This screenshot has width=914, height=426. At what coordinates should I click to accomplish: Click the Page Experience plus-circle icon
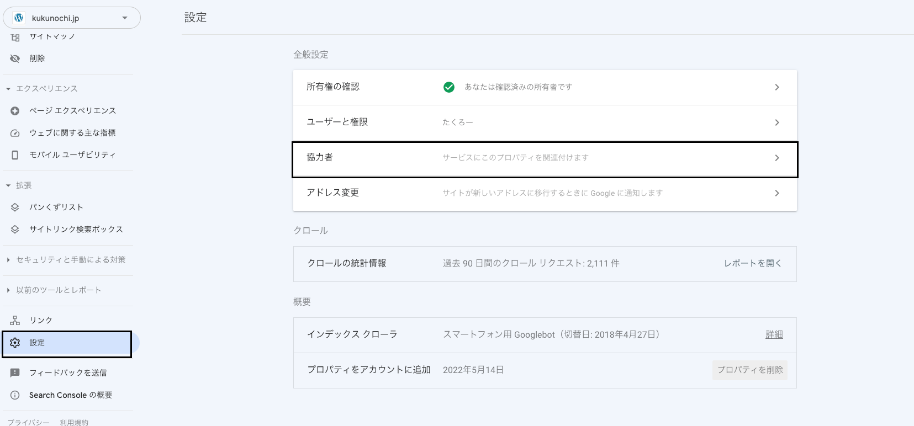pyautogui.click(x=15, y=111)
